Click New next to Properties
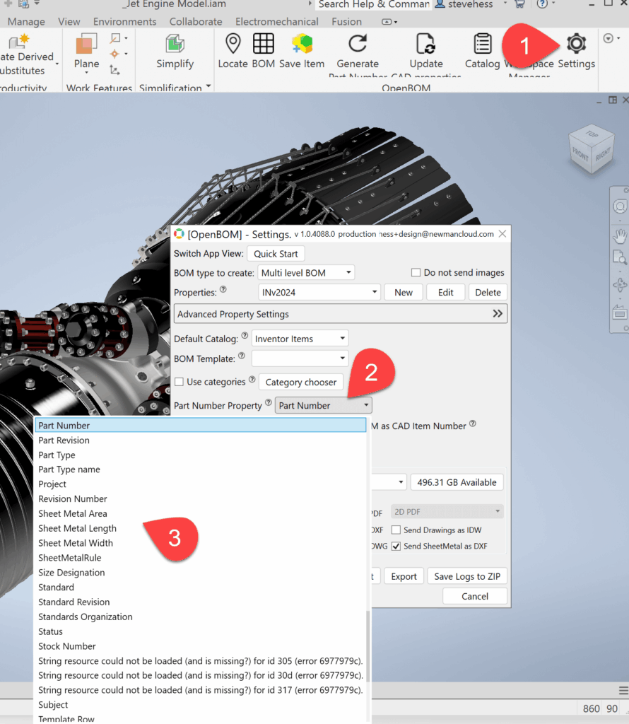This screenshot has height=724, width=629. (x=404, y=292)
